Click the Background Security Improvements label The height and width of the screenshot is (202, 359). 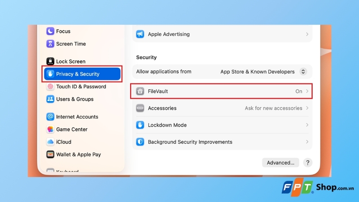(190, 142)
